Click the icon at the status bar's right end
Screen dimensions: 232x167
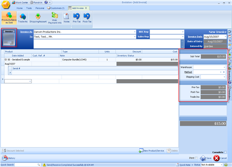click(x=226, y=165)
